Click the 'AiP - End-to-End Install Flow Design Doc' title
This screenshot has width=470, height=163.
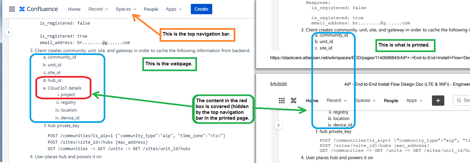click(x=407, y=84)
